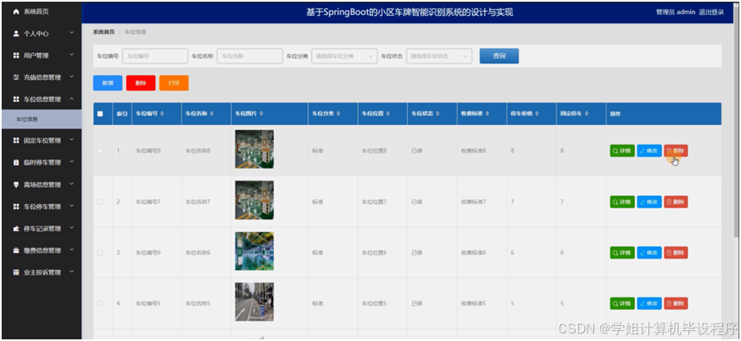This screenshot has width=741, height=341.
Task: Click the briefcase icon beside 缴费信息管理
Action: 16,250
